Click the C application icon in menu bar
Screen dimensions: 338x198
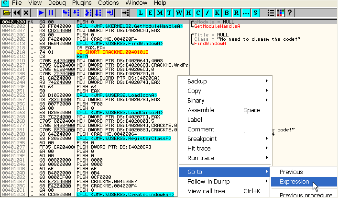tap(5, 3)
